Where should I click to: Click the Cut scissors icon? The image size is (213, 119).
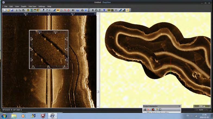[x=17, y=10]
